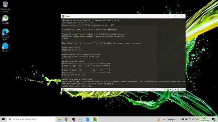Open Cmder hamburger settings menu

(184, 90)
